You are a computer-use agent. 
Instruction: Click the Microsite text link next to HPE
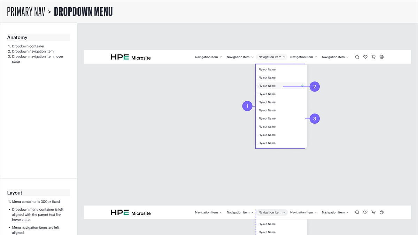click(141, 57)
